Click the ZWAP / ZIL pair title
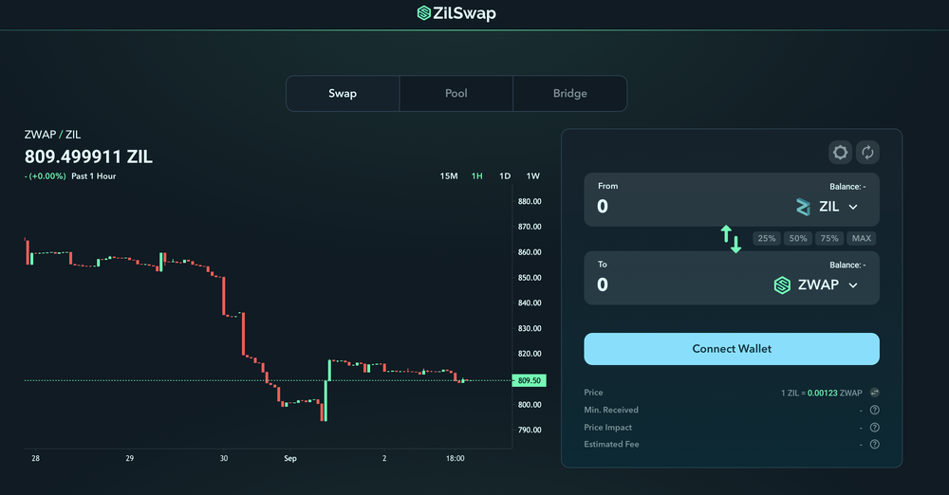The width and height of the screenshot is (949, 495). [52, 135]
